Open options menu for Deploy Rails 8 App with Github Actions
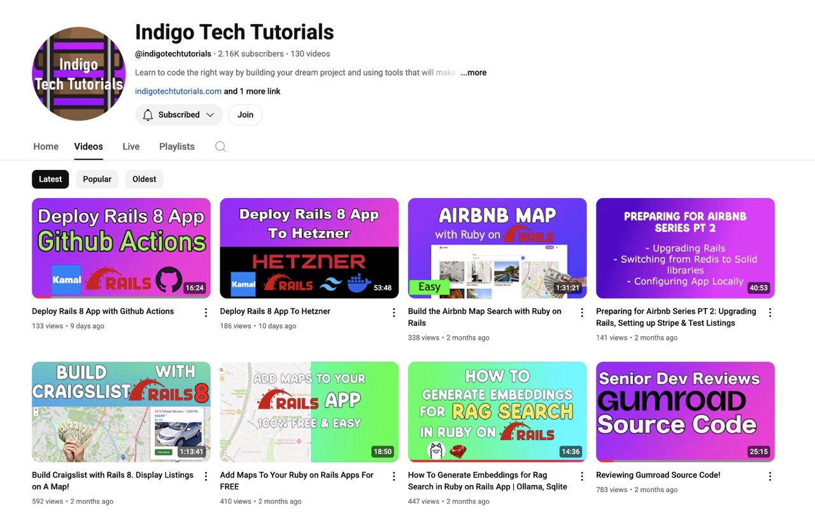The height and width of the screenshot is (515, 815). click(206, 312)
